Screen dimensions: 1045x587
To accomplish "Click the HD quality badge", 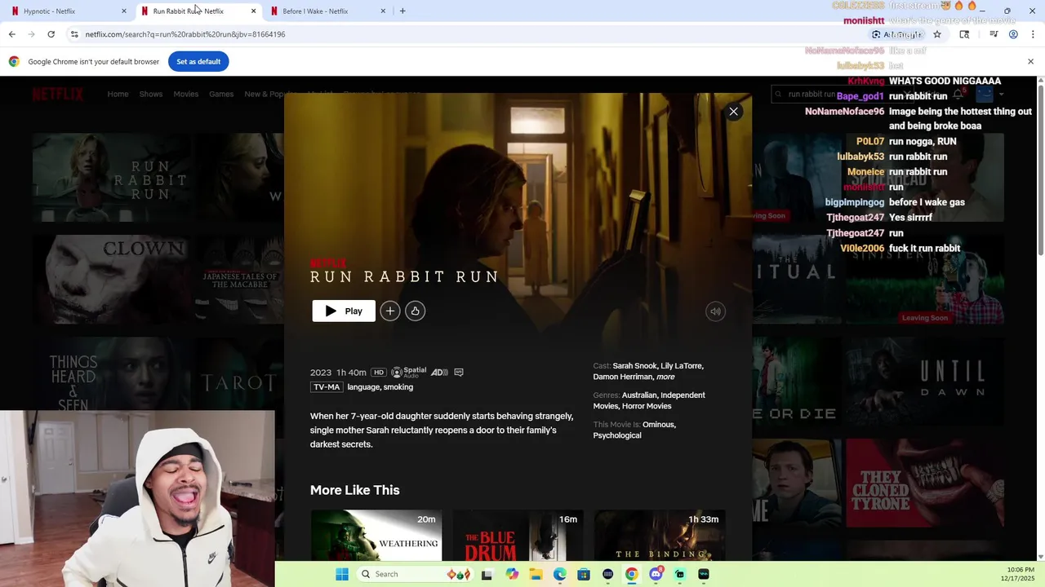I will point(378,373).
